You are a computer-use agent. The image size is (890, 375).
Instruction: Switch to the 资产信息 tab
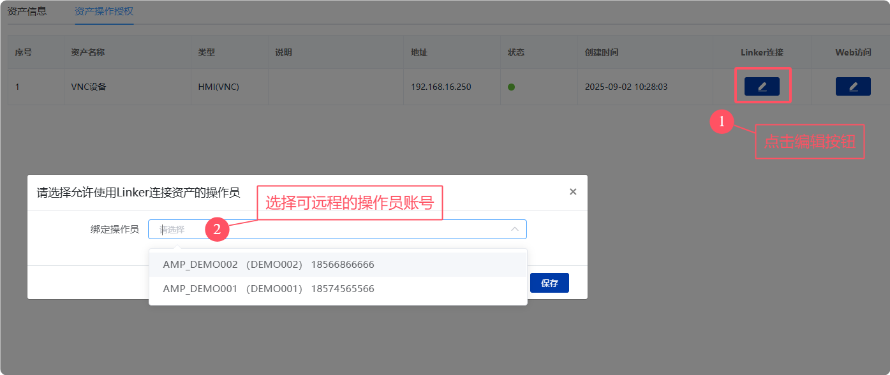click(27, 11)
